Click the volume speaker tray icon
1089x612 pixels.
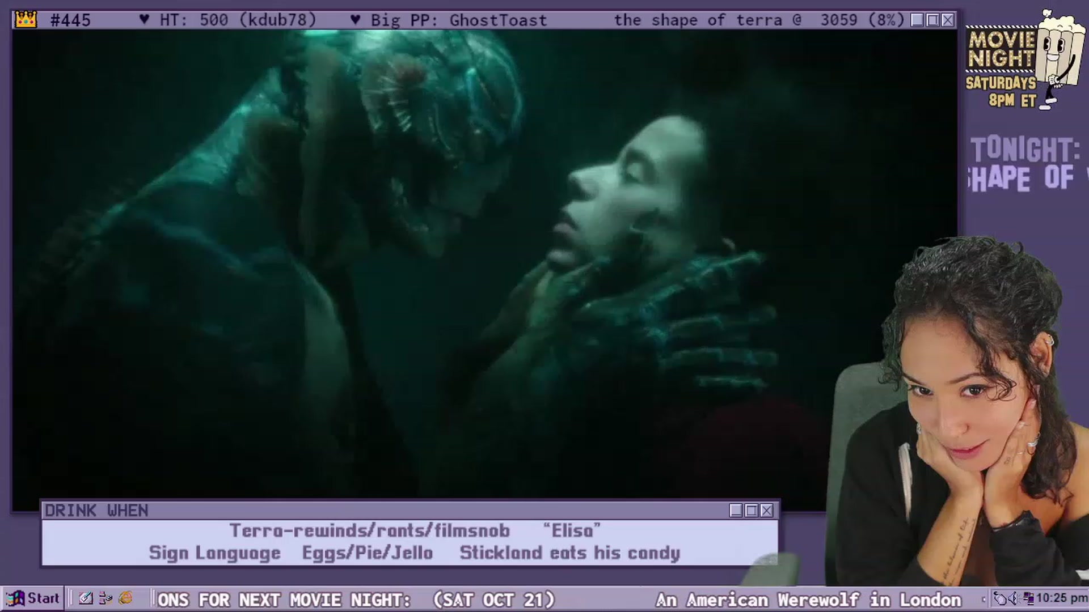pyautogui.click(x=1014, y=598)
